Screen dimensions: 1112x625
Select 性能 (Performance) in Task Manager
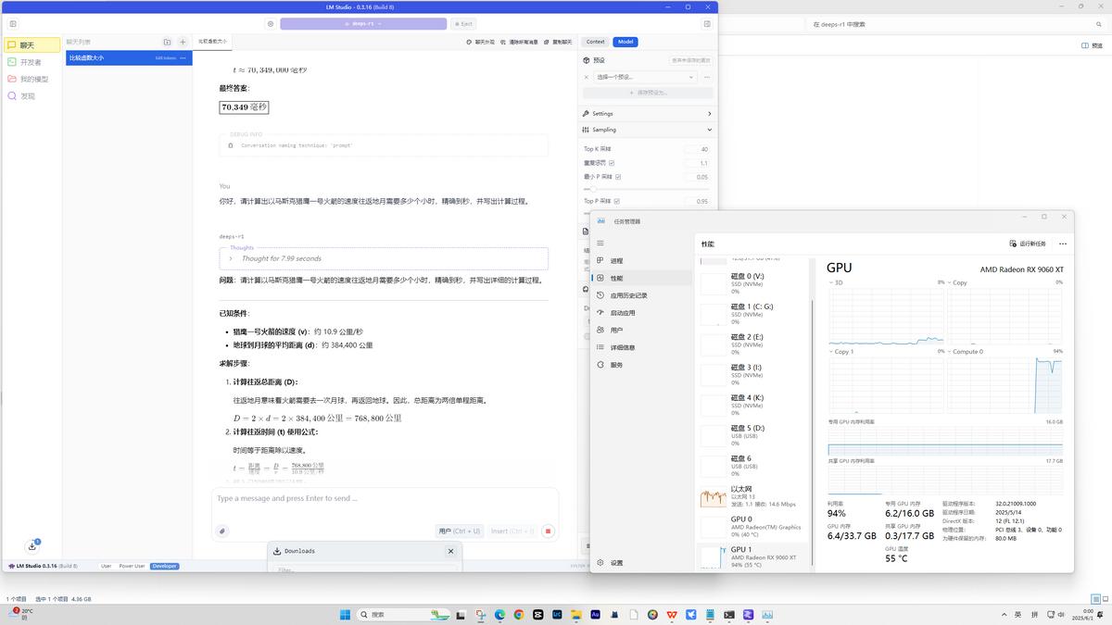point(641,278)
